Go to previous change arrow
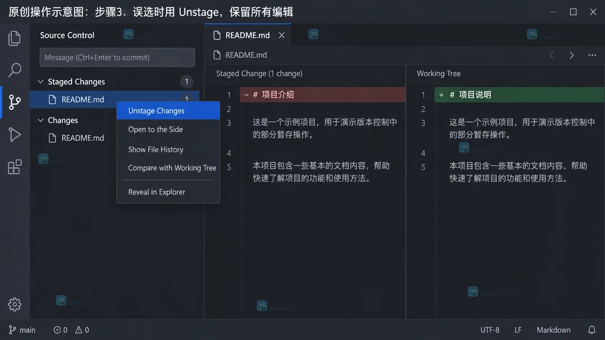The image size is (605, 340). point(551,55)
